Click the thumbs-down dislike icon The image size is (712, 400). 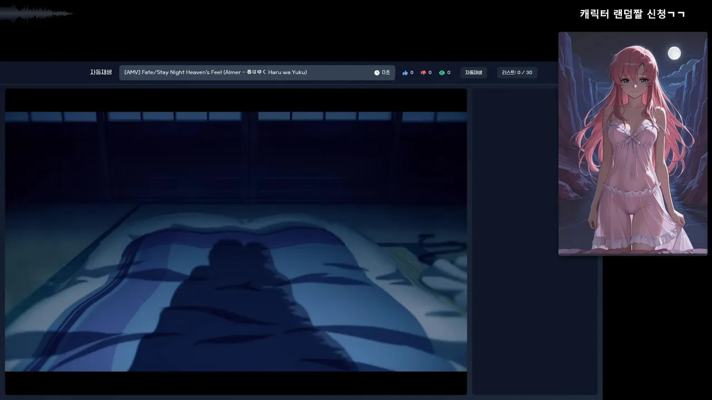coord(423,73)
